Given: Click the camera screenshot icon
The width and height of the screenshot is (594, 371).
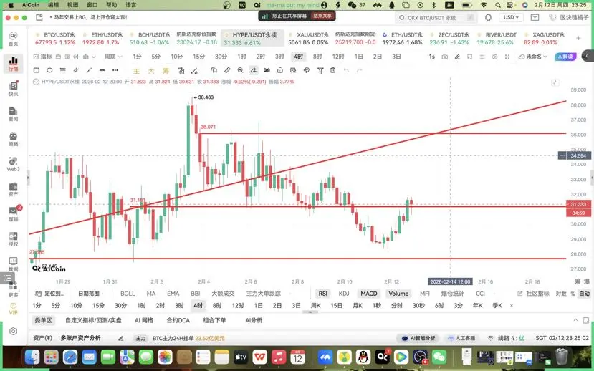Looking at the screenshot, I should coord(445,57).
